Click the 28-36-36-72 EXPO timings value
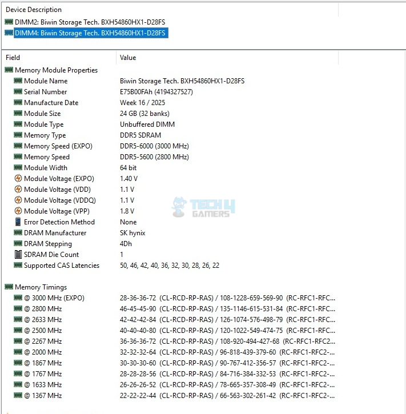406x414 pixels. pos(227,298)
